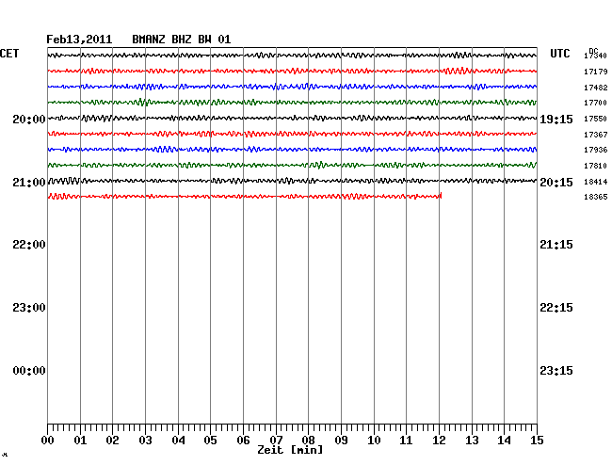Select the amplitude value '17367'
The width and height of the screenshot is (612, 465).
(x=596, y=135)
